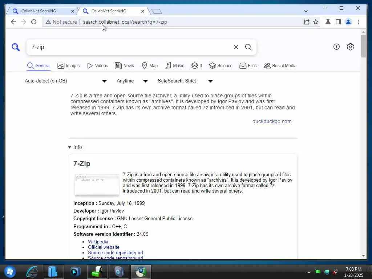Image resolution: width=372 pixels, height=279 pixels.
Task: Open the Auto-detect (en-GB) language dropdown
Action: [66, 81]
